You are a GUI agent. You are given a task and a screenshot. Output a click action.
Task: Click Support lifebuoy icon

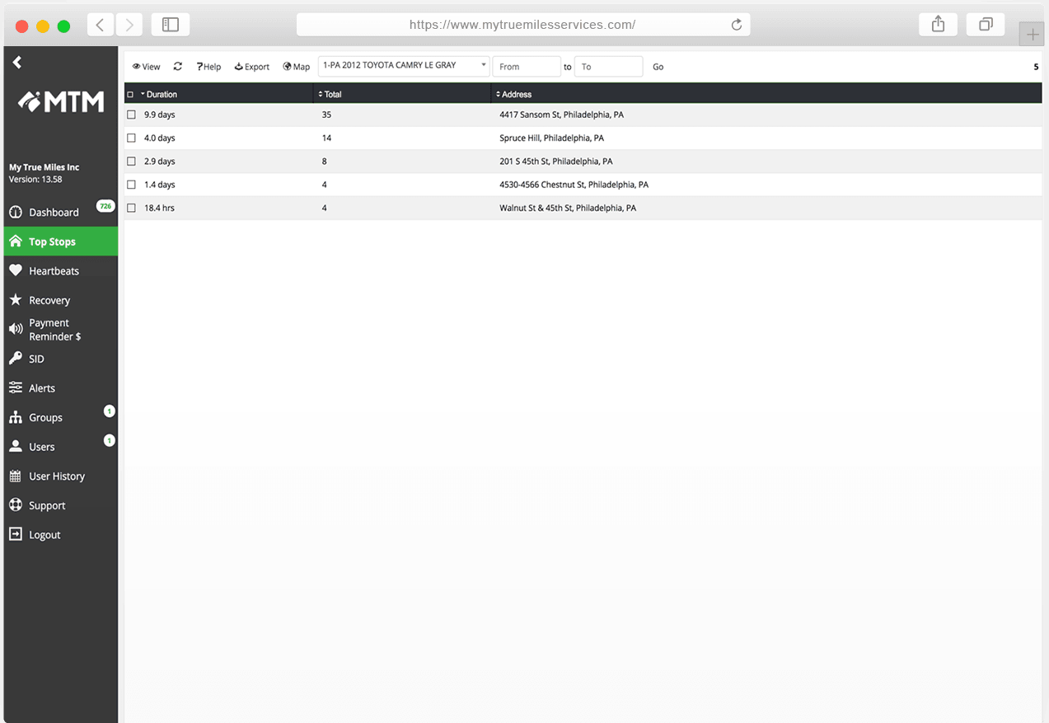[x=16, y=505]
